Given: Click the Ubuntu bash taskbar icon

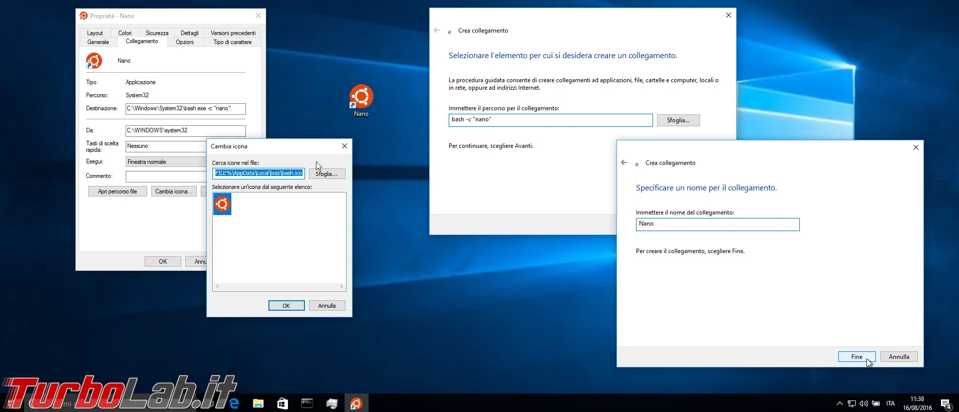Looking at the screenshot, I should click(x=356, y=403).
